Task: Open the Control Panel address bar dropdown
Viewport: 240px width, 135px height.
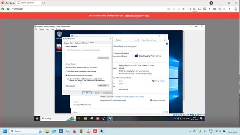Action: pos(136,40)
